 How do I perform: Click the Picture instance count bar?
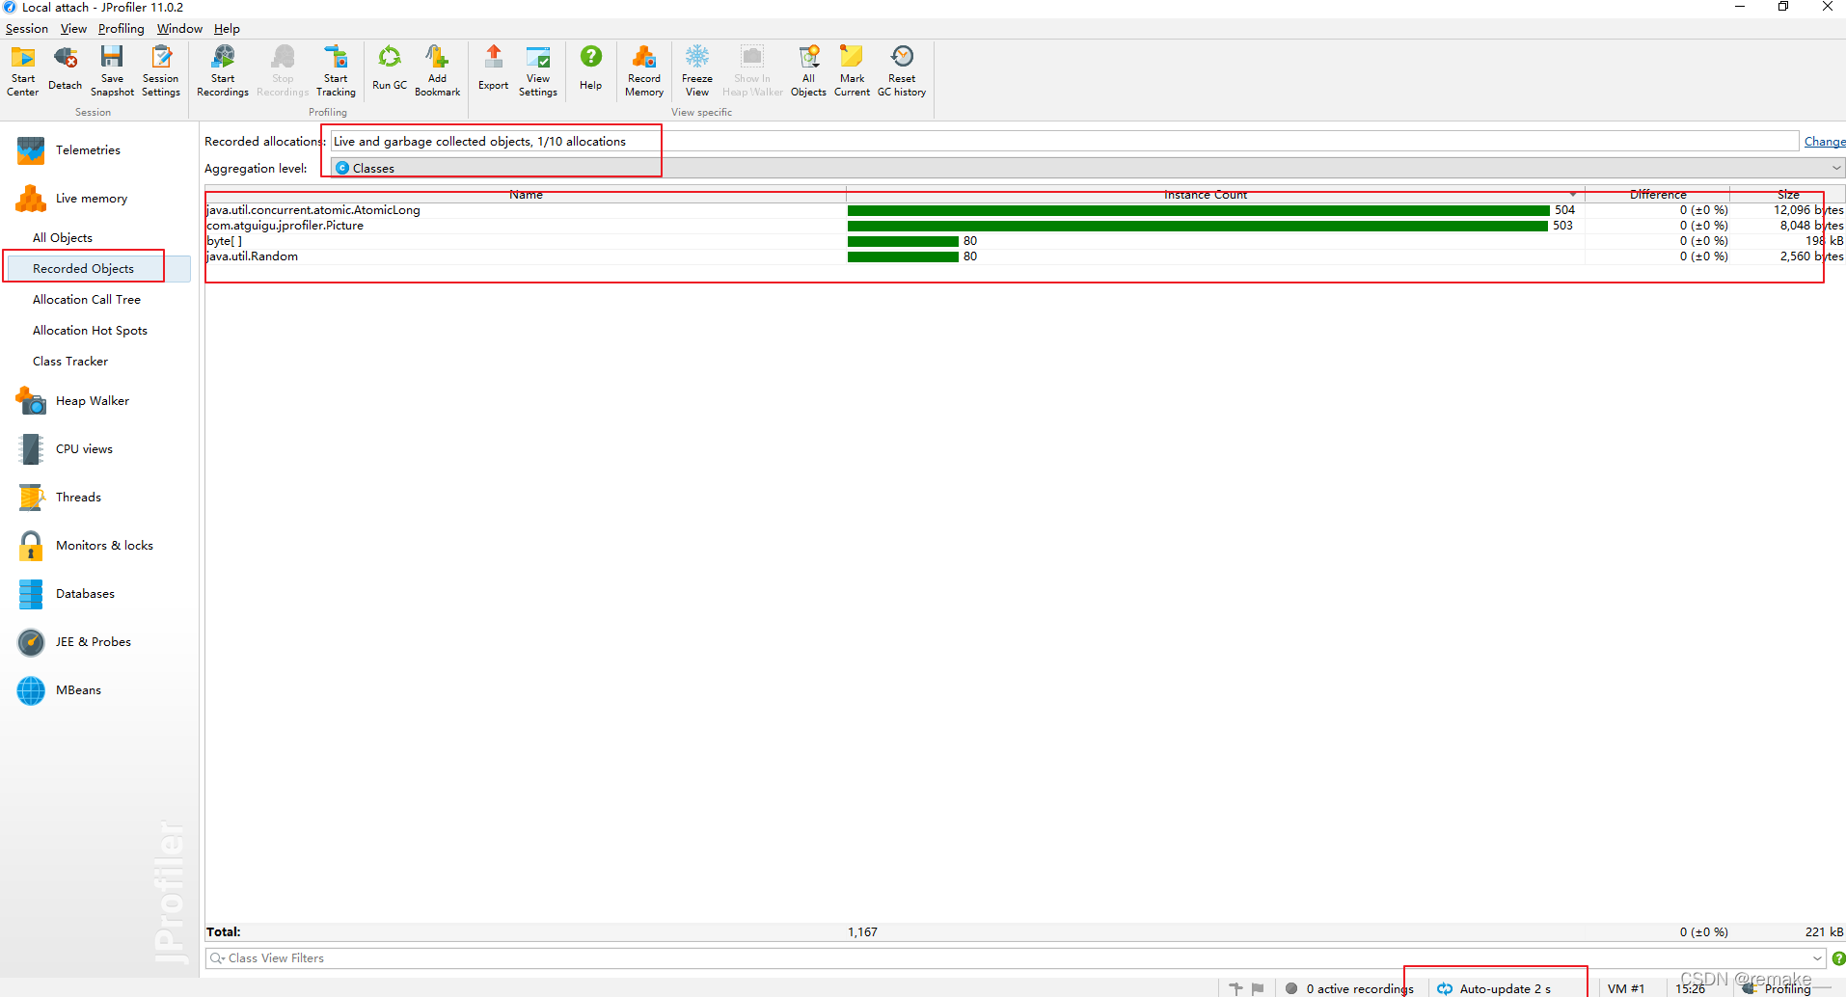point(1197,226)
